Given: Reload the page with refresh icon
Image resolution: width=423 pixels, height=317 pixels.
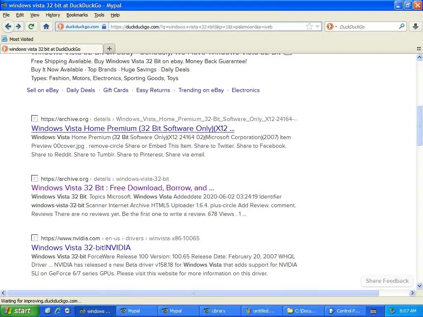Looking at the screenshot, I should pyautogui.click(x=31, y=26).
